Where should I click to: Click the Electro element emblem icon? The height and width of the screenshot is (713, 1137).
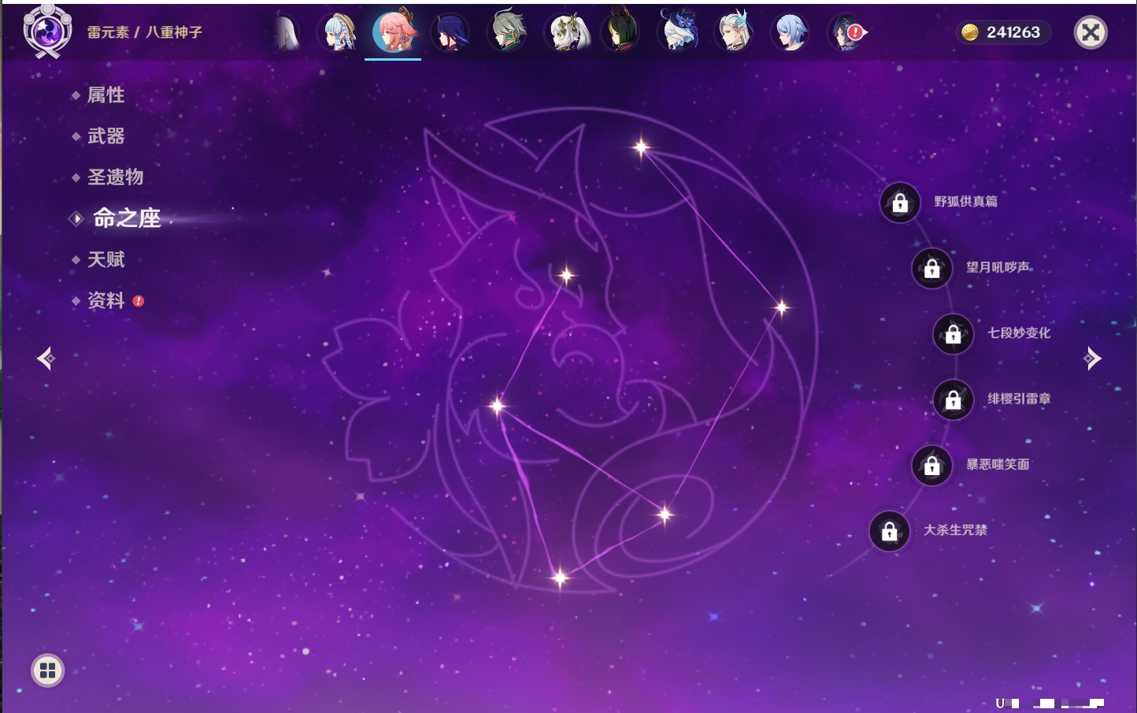[47, 32]
